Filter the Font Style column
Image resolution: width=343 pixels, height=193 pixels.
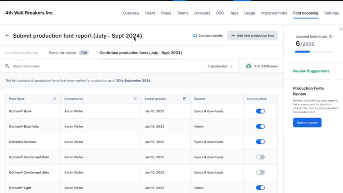pyautogui.click(x=54, y=99)
